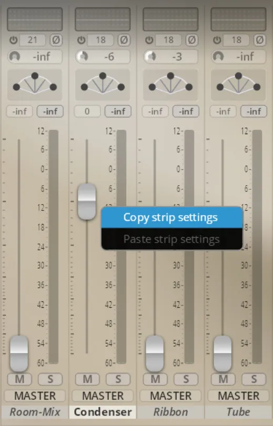
Task: Mute the Room-Mix strip
Action: click(x=19, y=379)
